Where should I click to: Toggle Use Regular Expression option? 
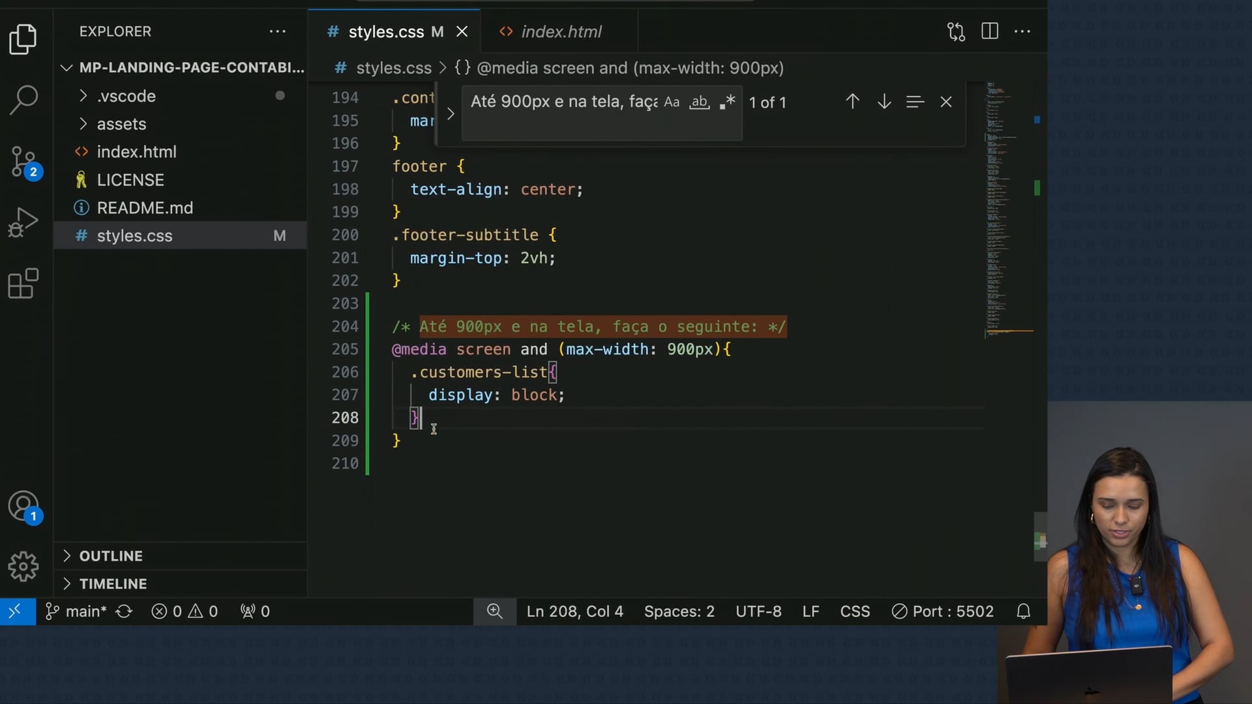(x=727, y=102)
